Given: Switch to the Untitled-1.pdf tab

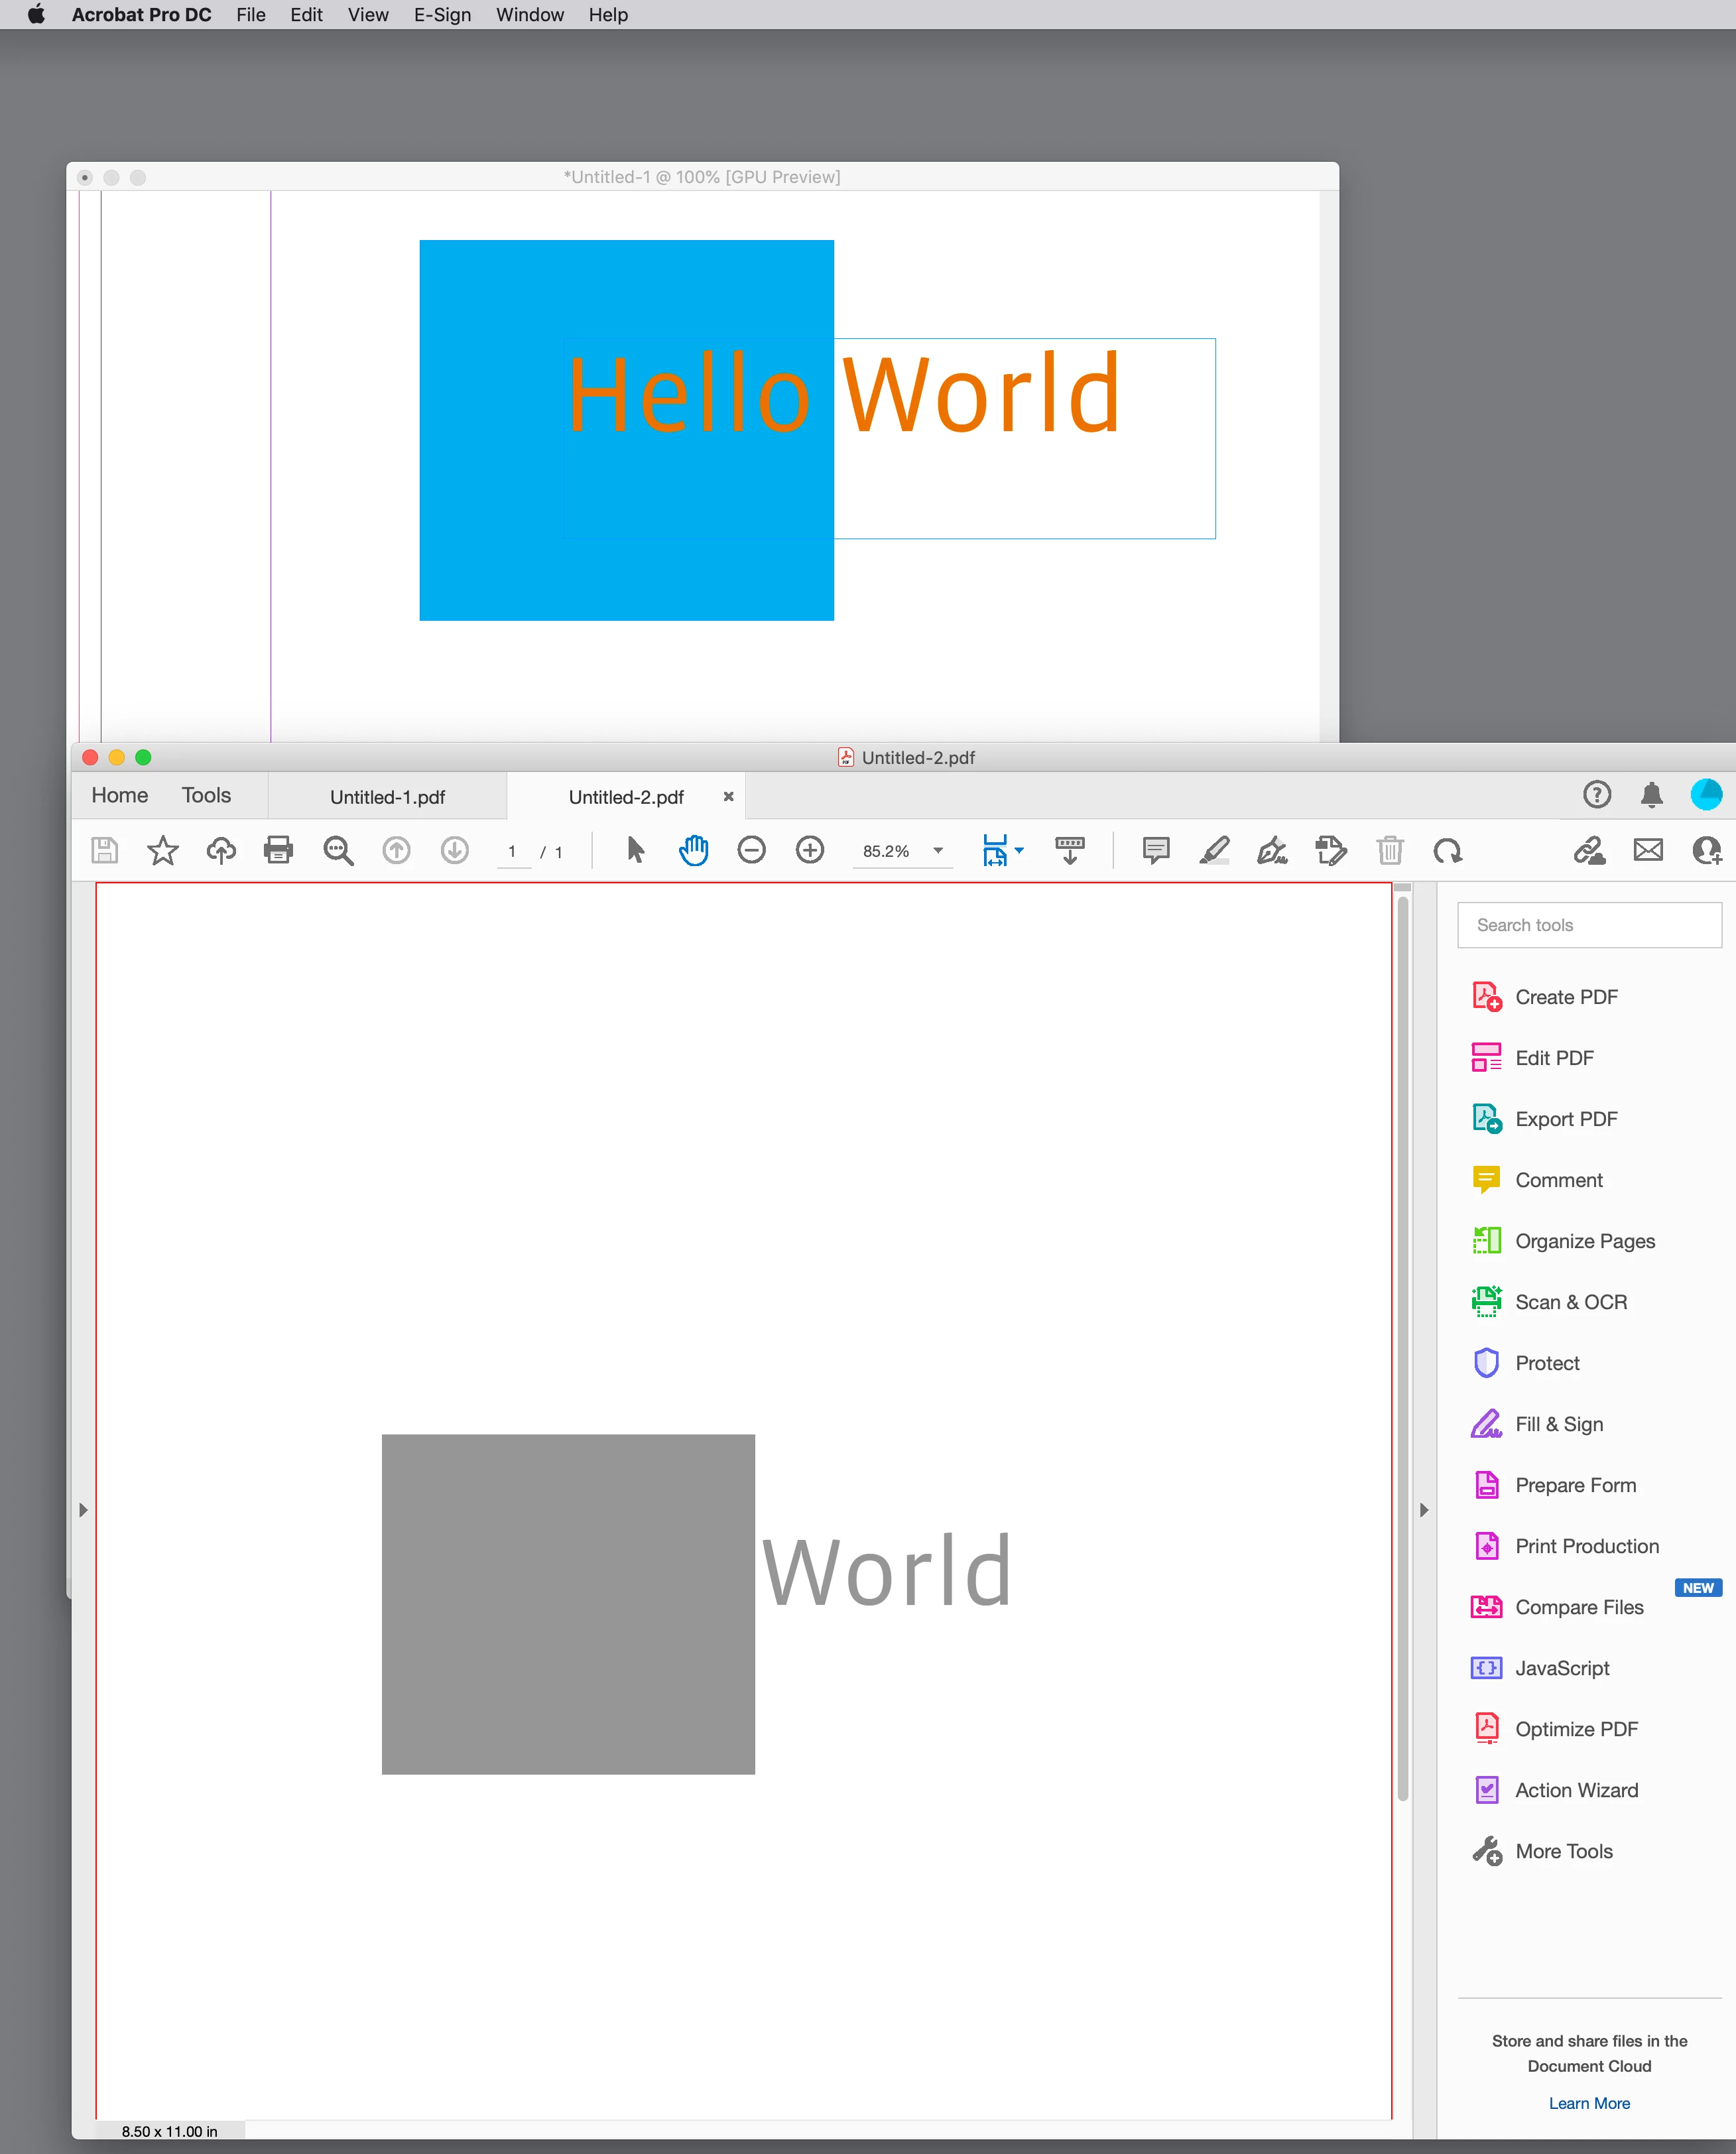Looking at the screenshot, I should [x=387, y=797].
